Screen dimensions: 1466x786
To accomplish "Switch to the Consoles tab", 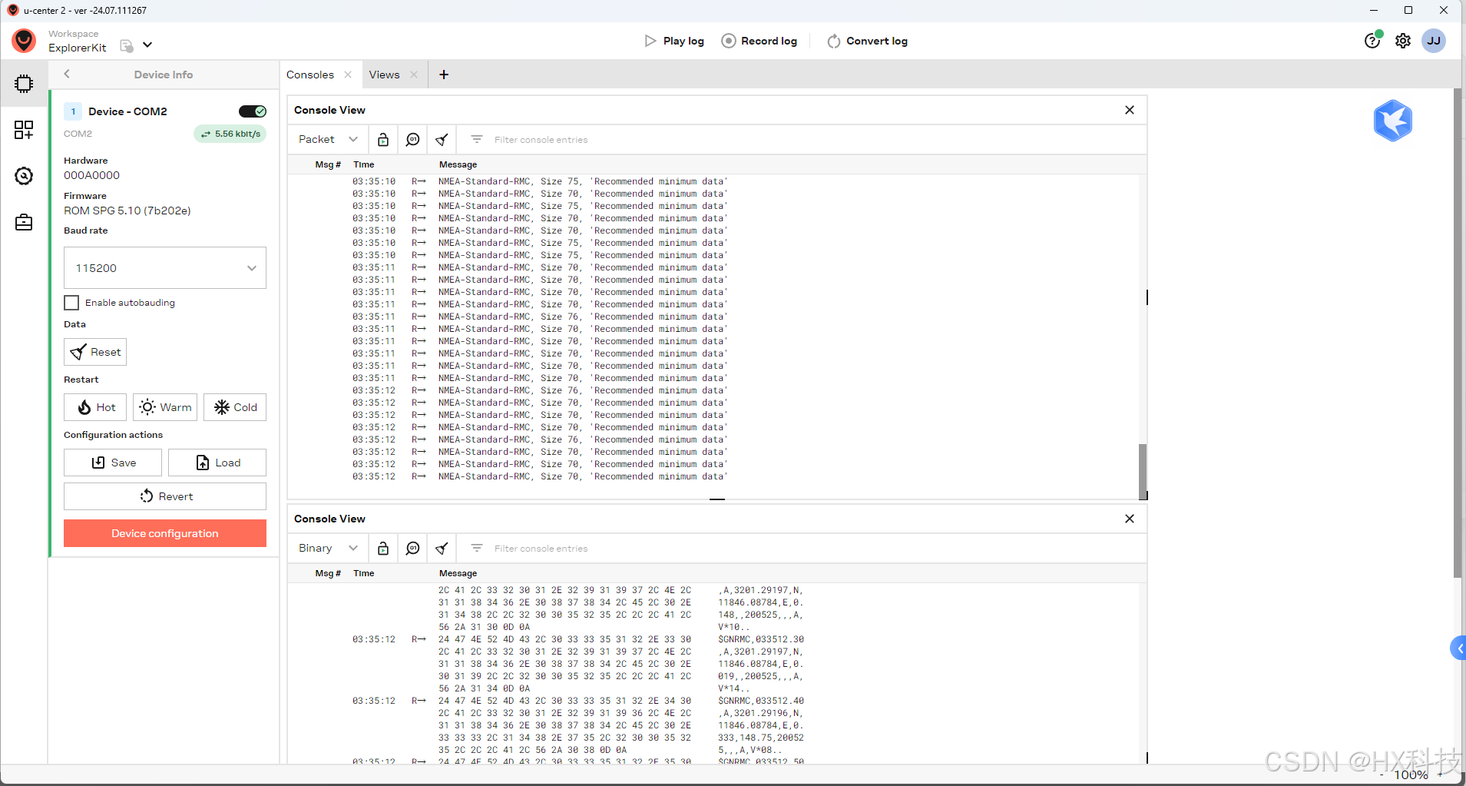I will [x=310, y=75].
